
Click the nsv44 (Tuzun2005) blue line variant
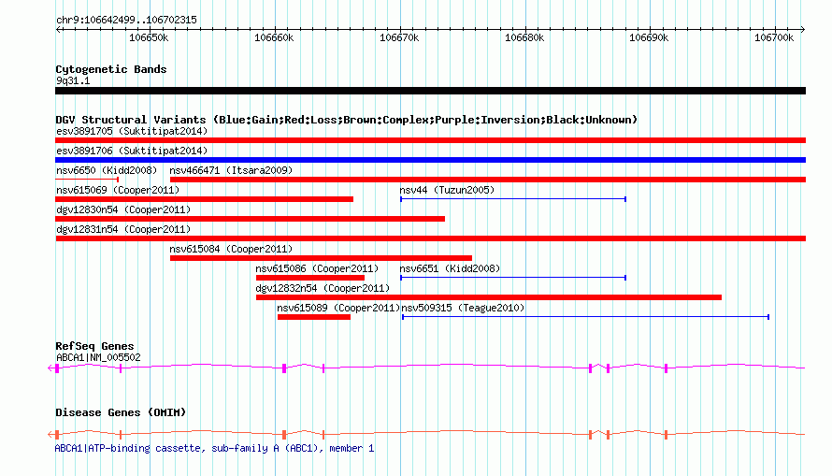[513, 199]
